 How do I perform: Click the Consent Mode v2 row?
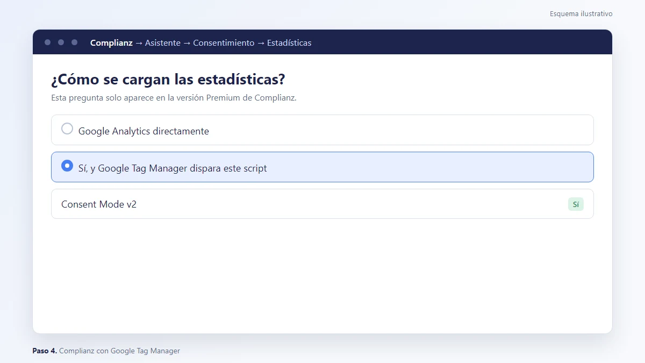pos(322,204)
